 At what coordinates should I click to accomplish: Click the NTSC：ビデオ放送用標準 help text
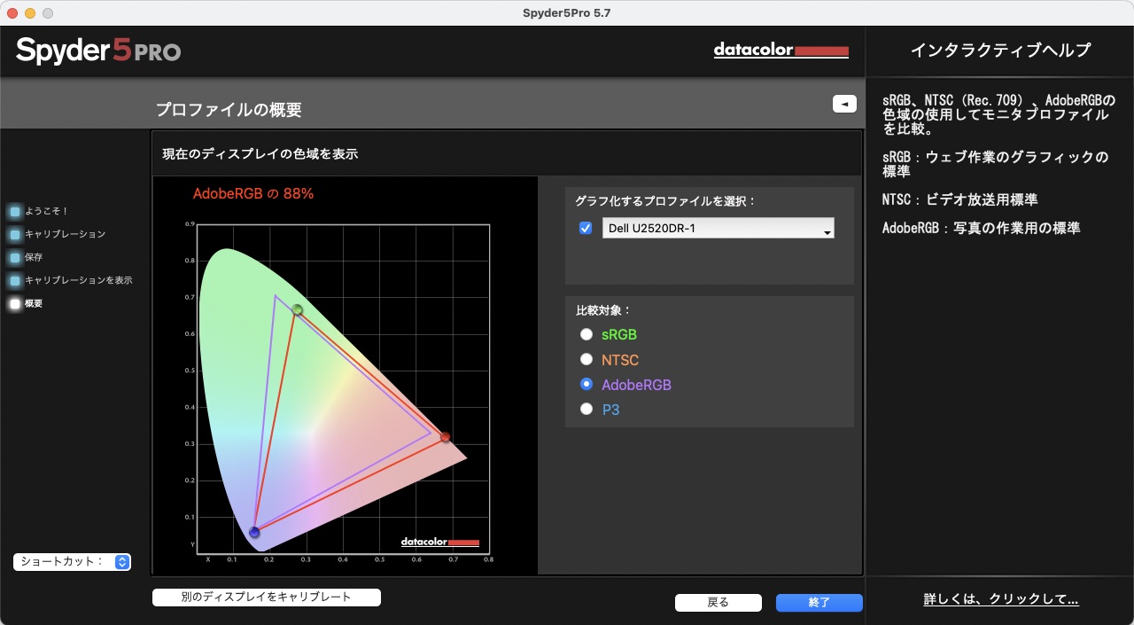click(960, 199)
